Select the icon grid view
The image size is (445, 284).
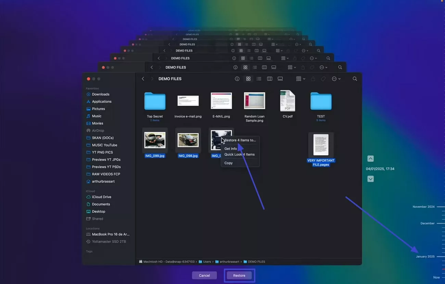(x=248, y=79)
